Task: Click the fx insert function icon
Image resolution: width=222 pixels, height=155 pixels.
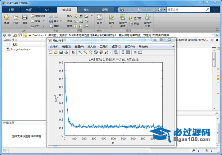Action: 81,16
